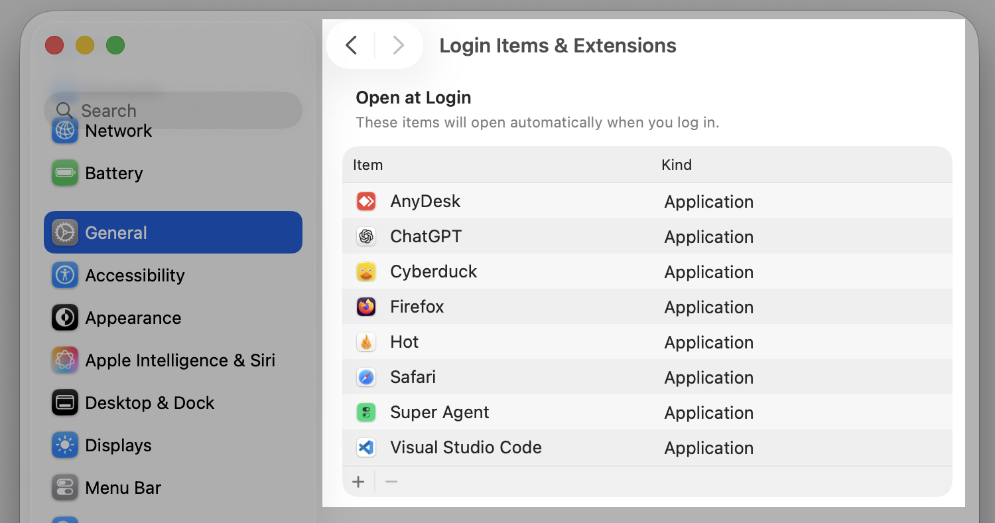Click Application kind in Cyberduck row

coord(709,273)
